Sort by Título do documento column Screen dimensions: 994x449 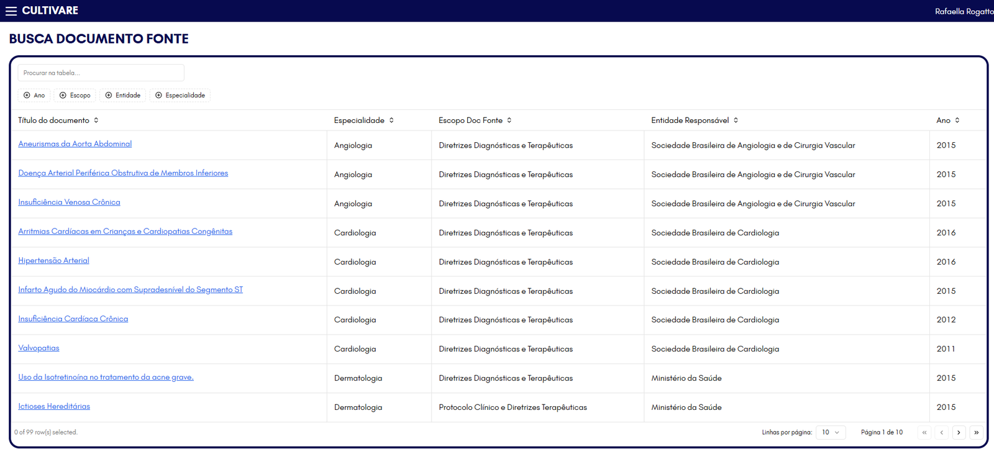pyautogui.click(x=58, y=120)
